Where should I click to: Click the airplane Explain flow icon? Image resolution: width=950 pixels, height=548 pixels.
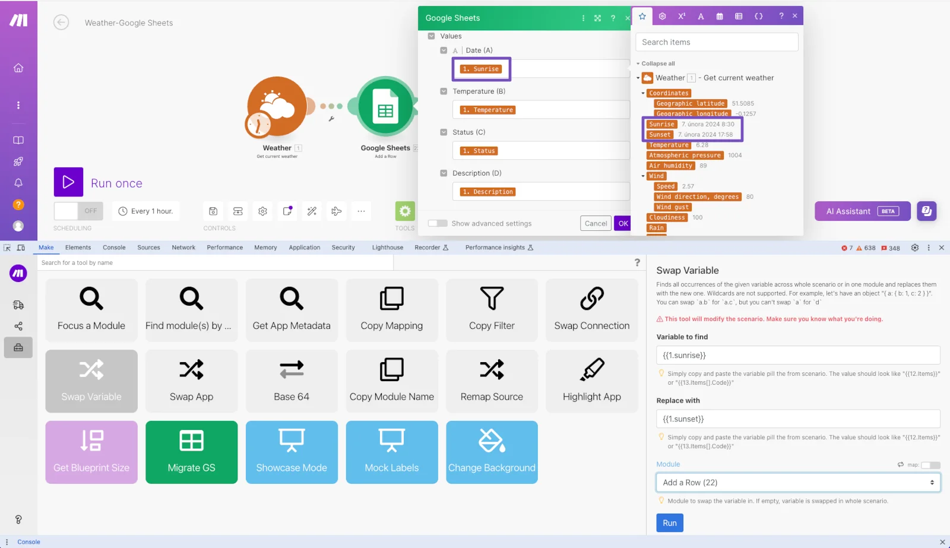point(337,211)
